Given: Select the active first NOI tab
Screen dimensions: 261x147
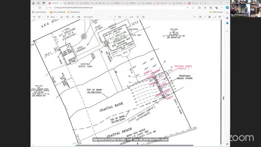Looking at the screenshot, I should (x=55, y=3).
